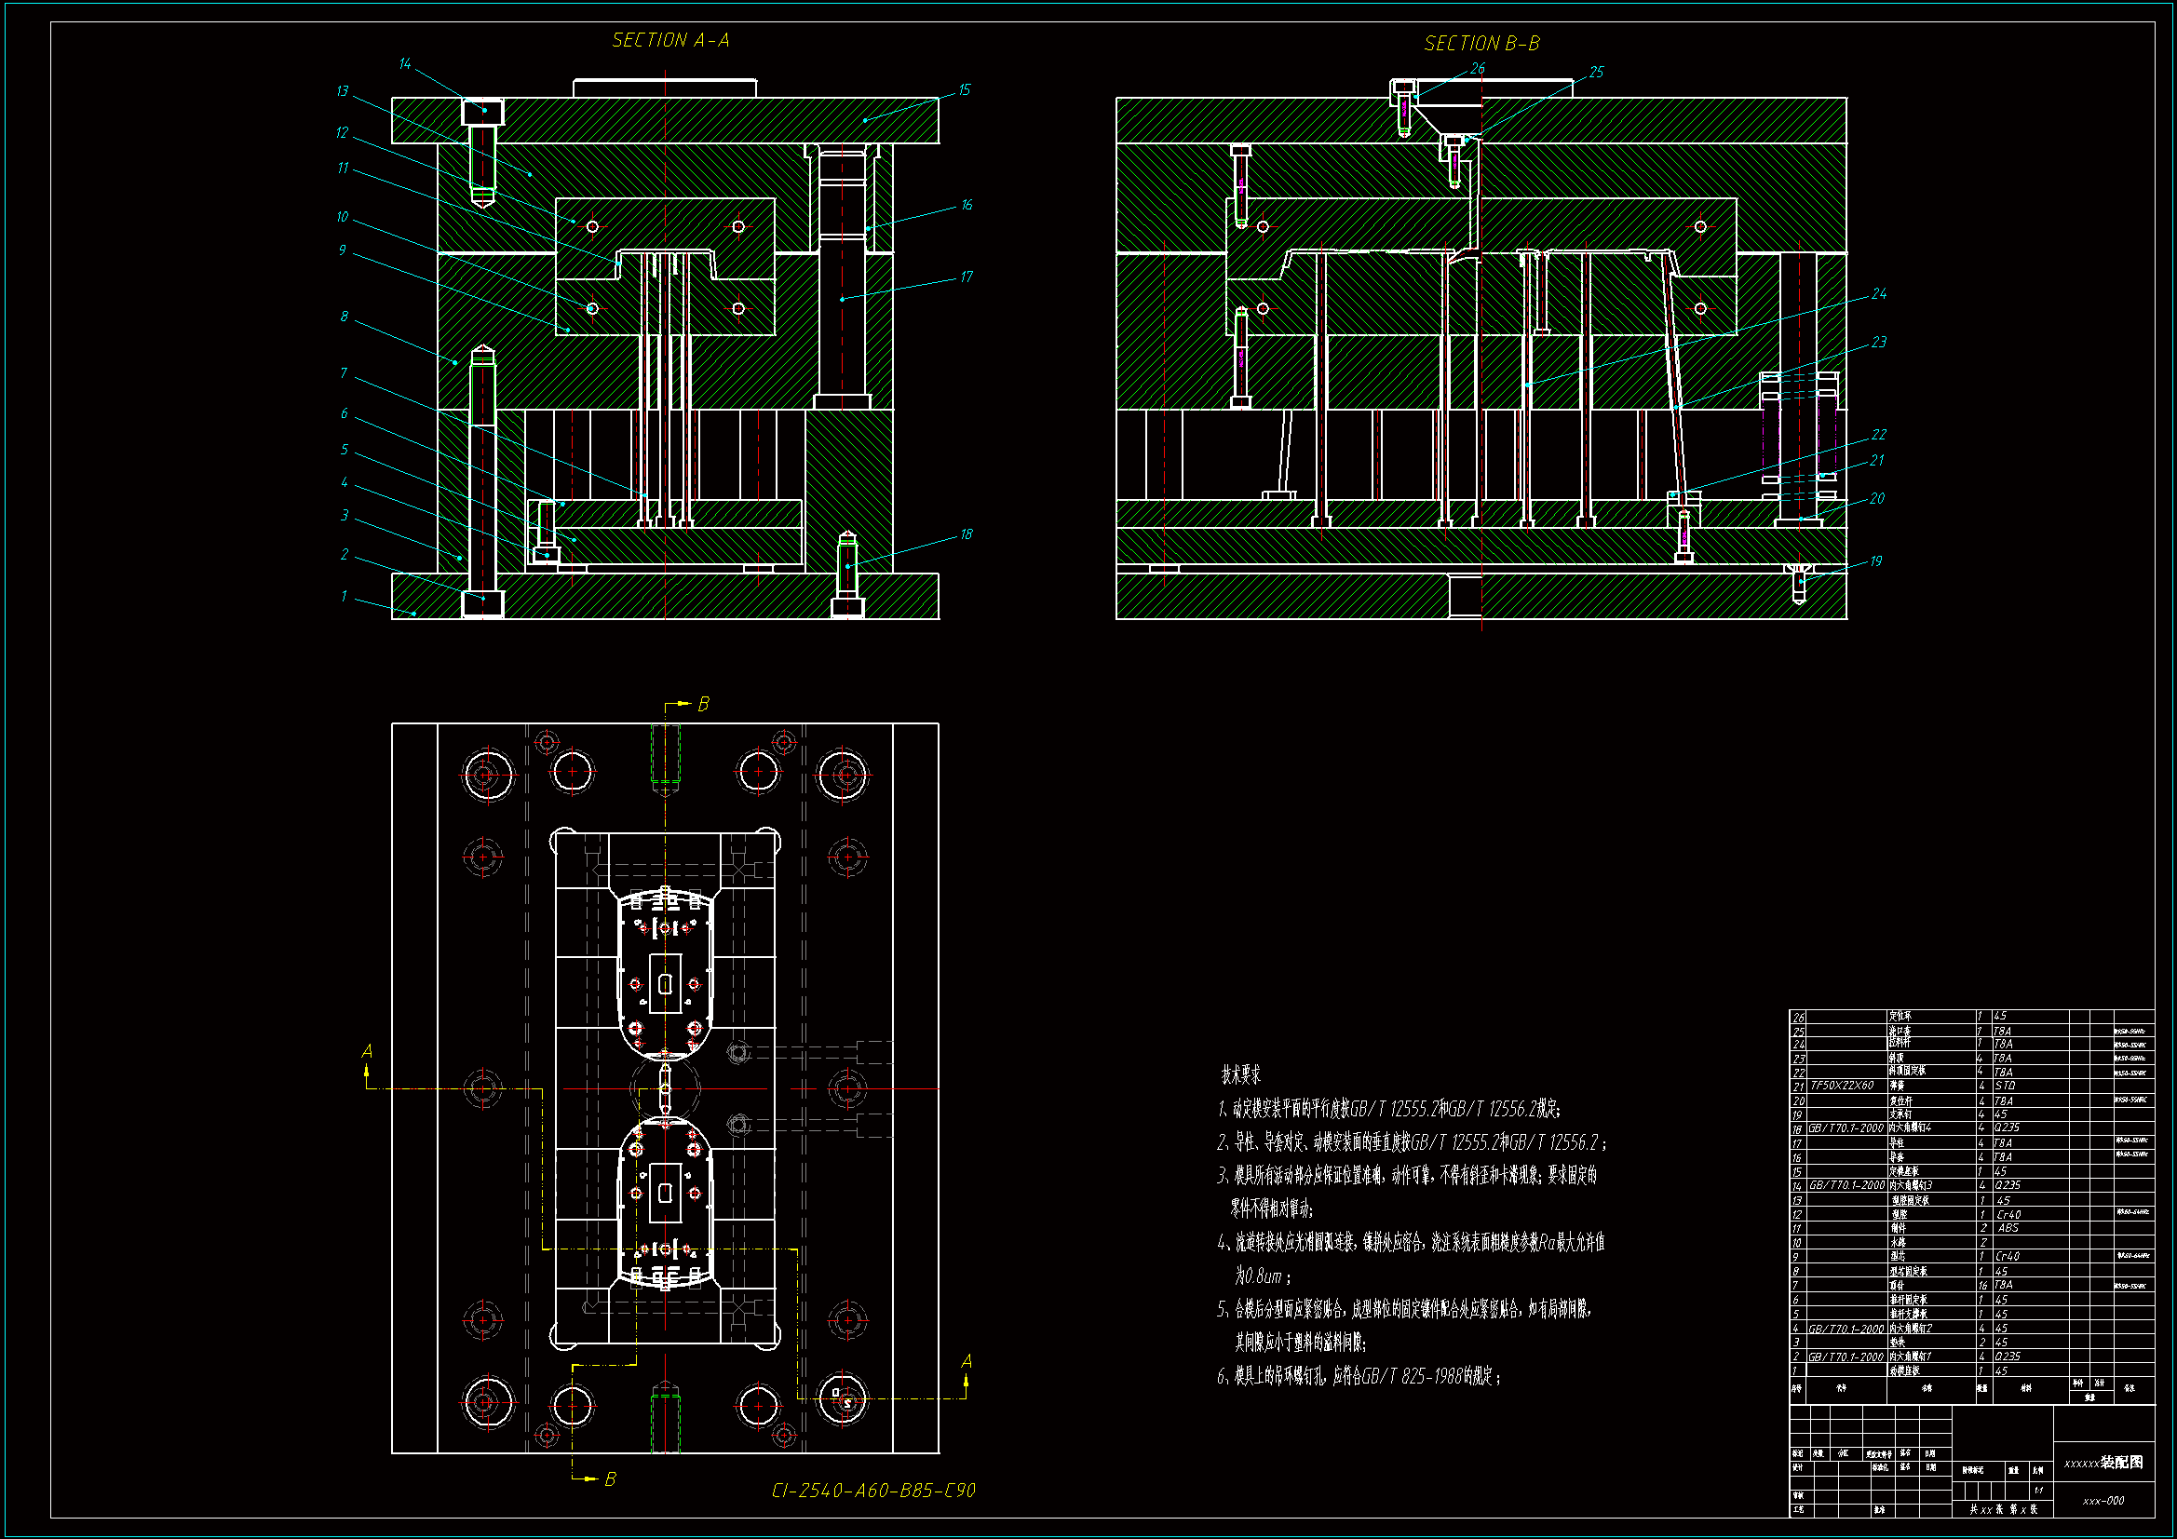This screenshot has height=1539, width=2177.
Task: Select the 技术要求 heading text
Action: coord(1240,1075)
